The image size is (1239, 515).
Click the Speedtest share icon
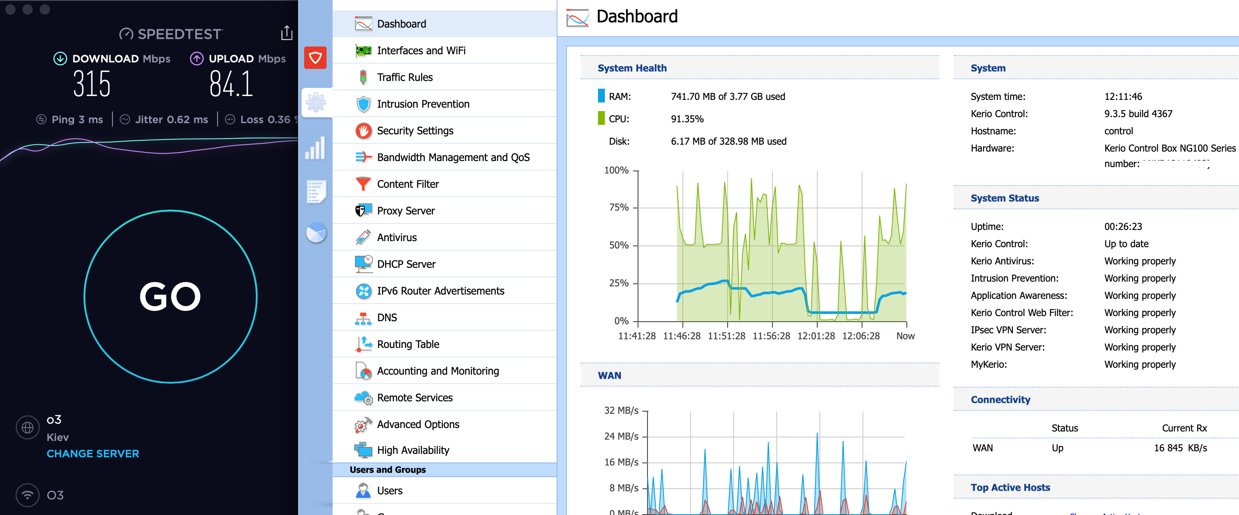coord(286,33)
